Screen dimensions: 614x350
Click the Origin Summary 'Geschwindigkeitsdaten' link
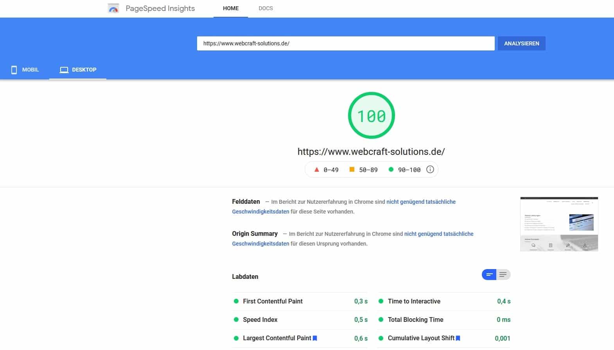tap(260, 244)
